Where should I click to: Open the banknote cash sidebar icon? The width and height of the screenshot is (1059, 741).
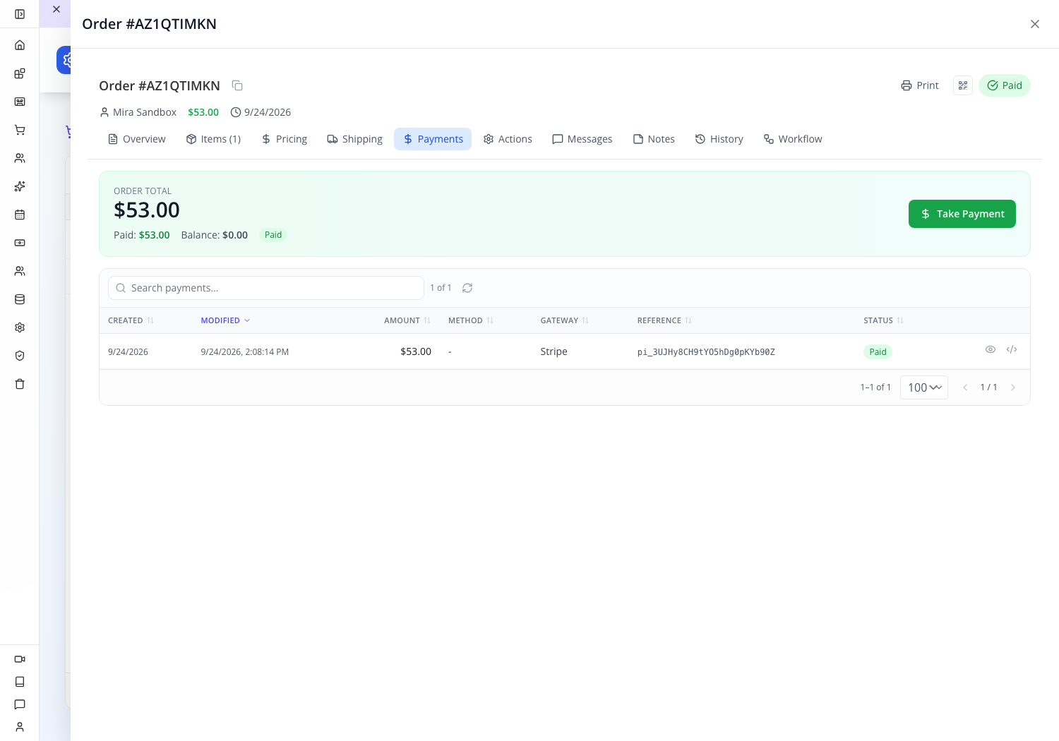[20, 243]
